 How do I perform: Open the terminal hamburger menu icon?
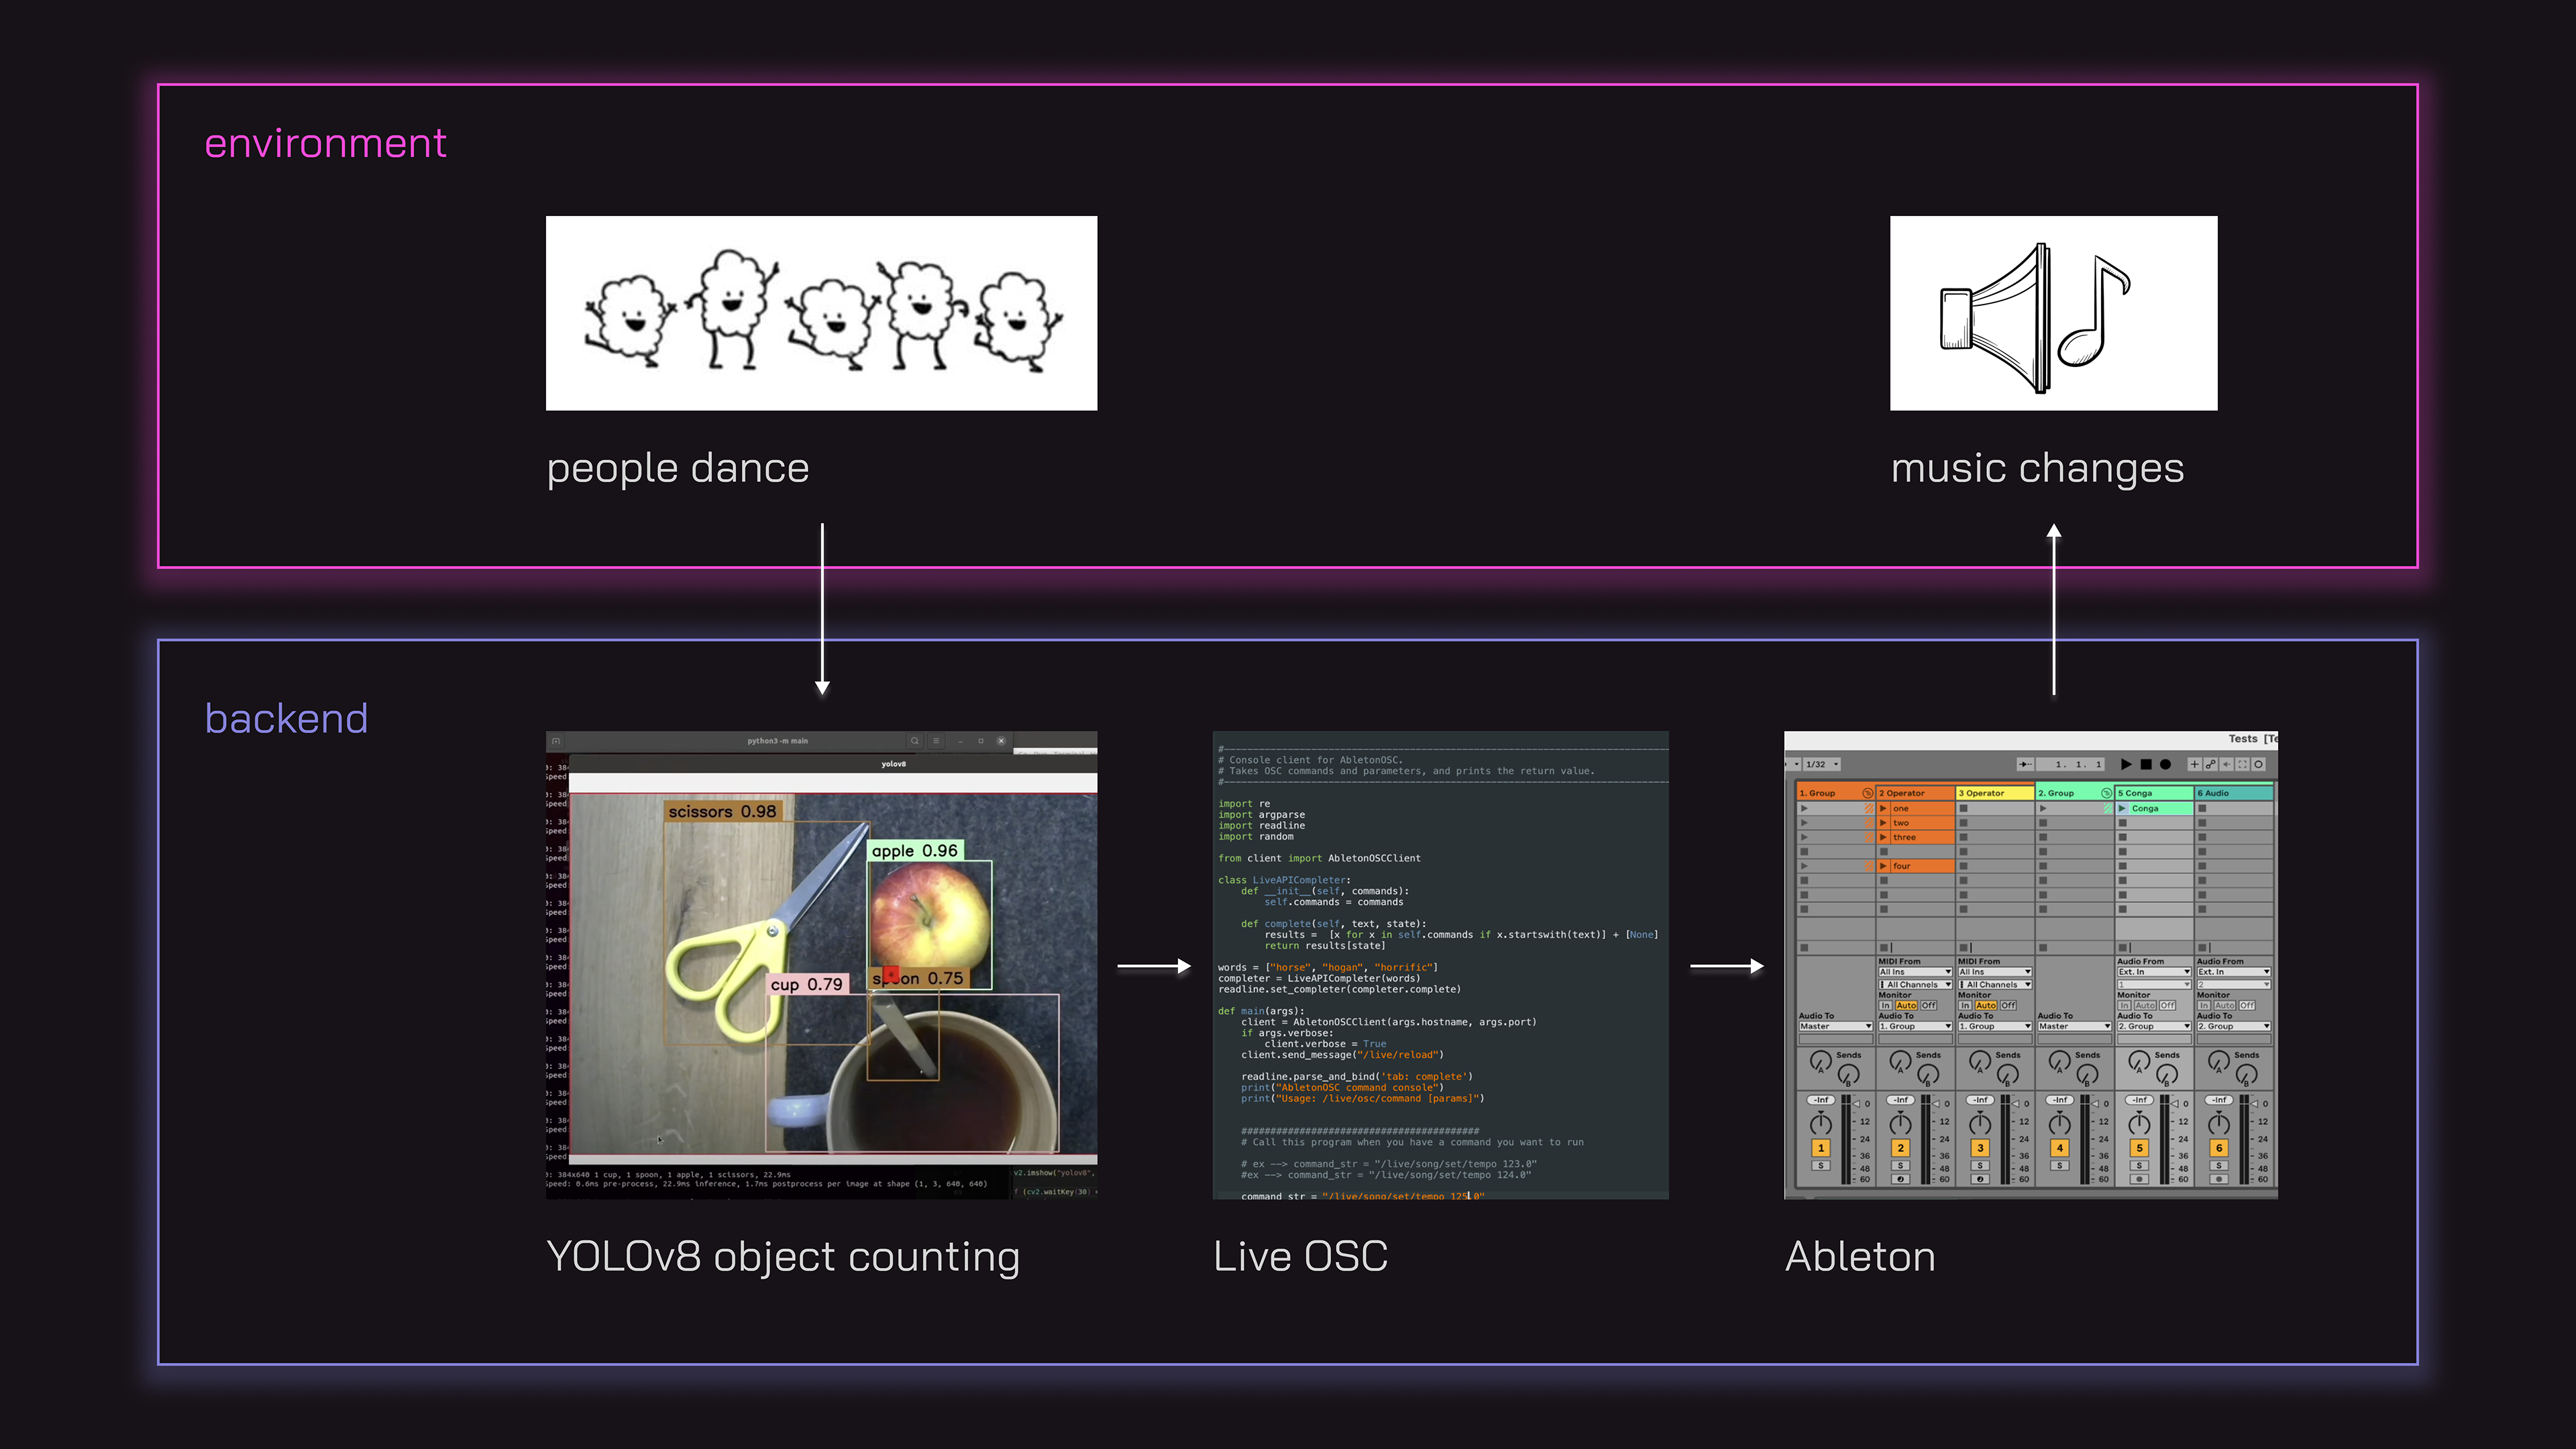(x=936, y=741)
